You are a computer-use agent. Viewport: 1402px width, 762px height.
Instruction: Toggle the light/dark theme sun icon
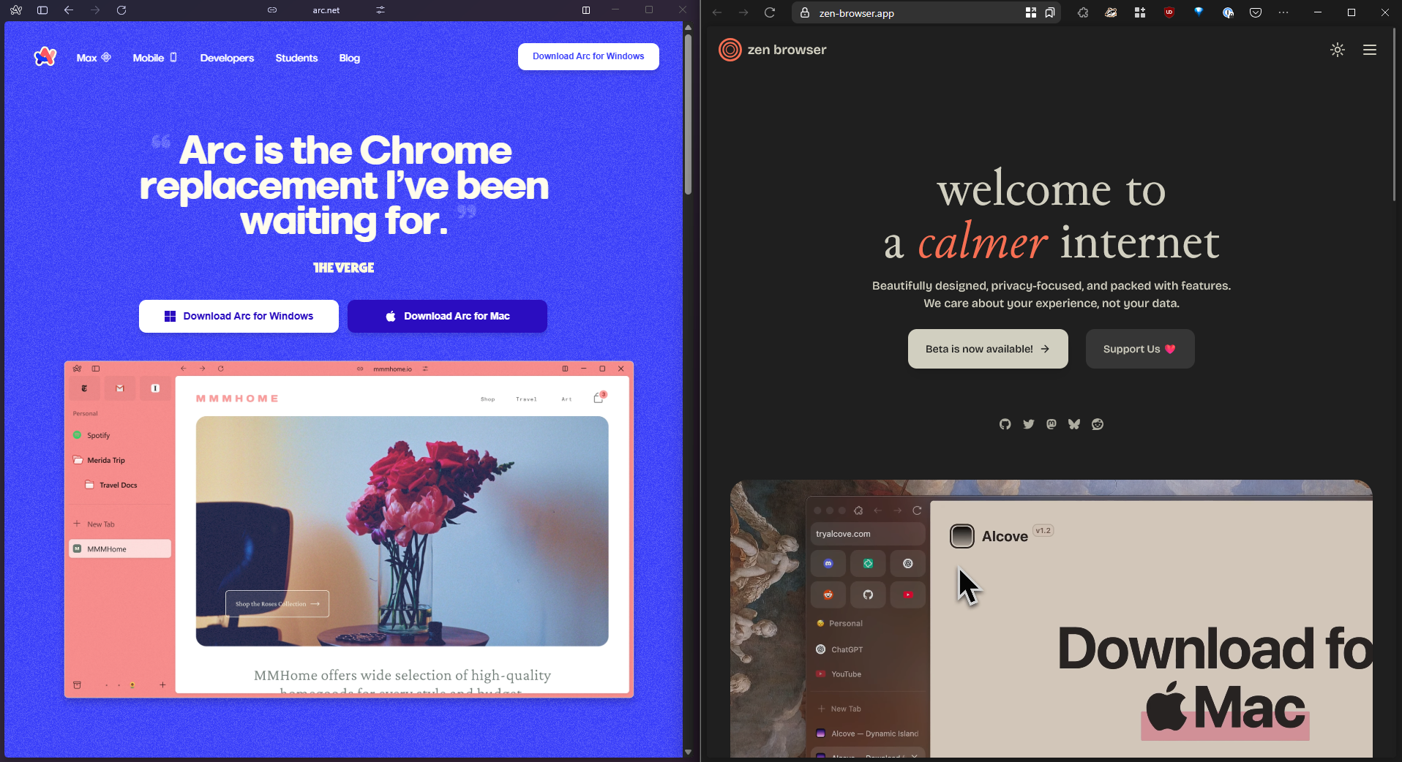pyautogui.click(x=1338, y=50)
